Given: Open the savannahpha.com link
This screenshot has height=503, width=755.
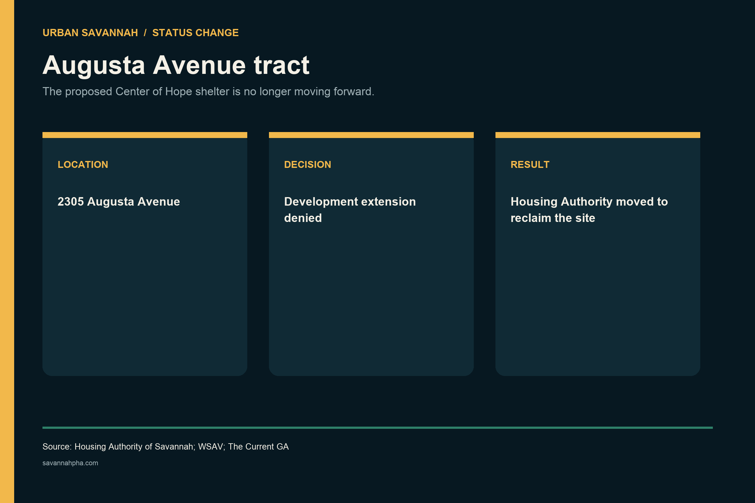Looking at the screenshot, I should point(70,463).
